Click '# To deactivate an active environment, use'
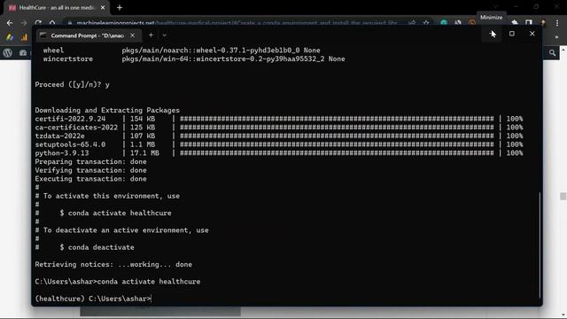567x319 pixels. click(x=122, y=230)
